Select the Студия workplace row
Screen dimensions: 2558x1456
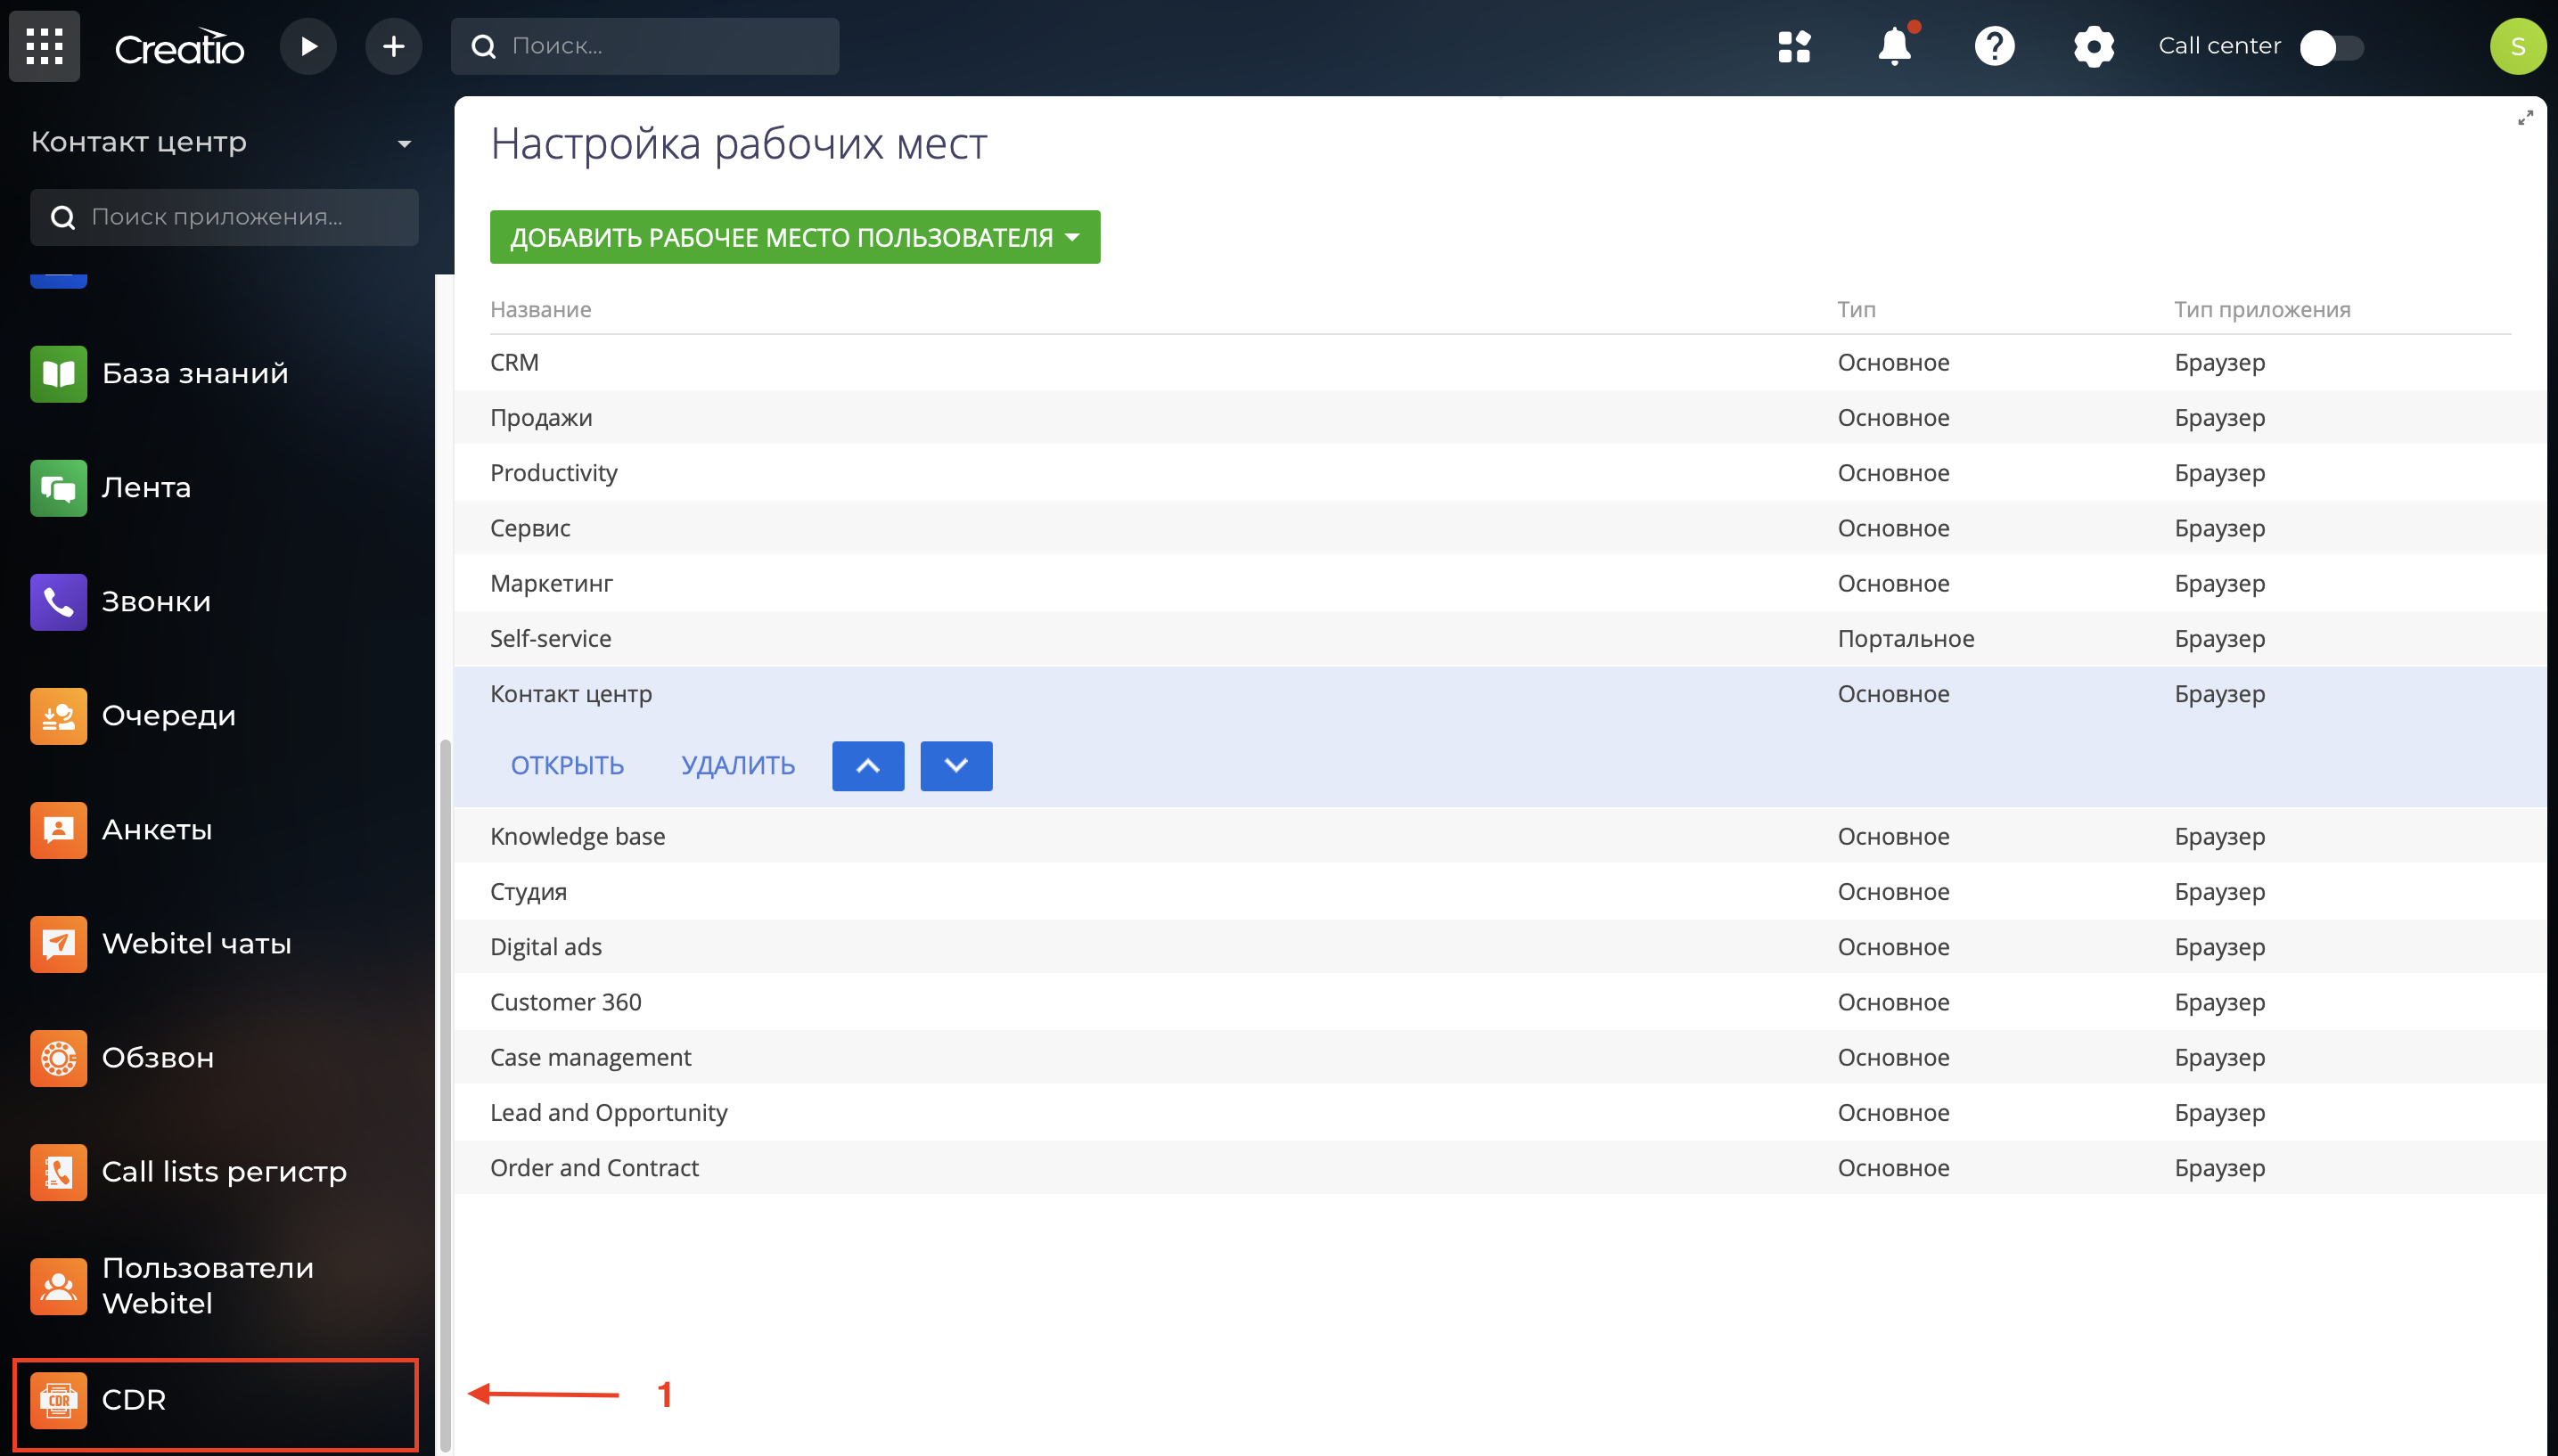(x=1500, y=891)
